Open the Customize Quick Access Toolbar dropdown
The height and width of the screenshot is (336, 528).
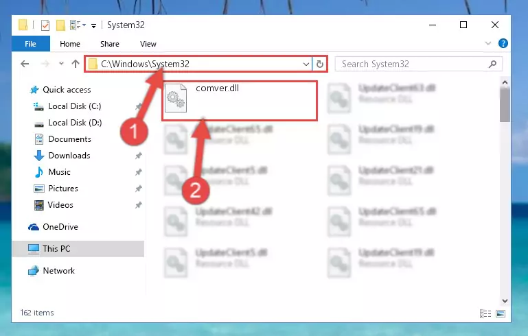click(x=93, y=25)
